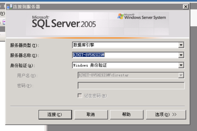The width and height of the screenshot is (197, 131).
Task: Click the 身份验证(A) label
Action: pyautogui.click(x=22, y=66)
